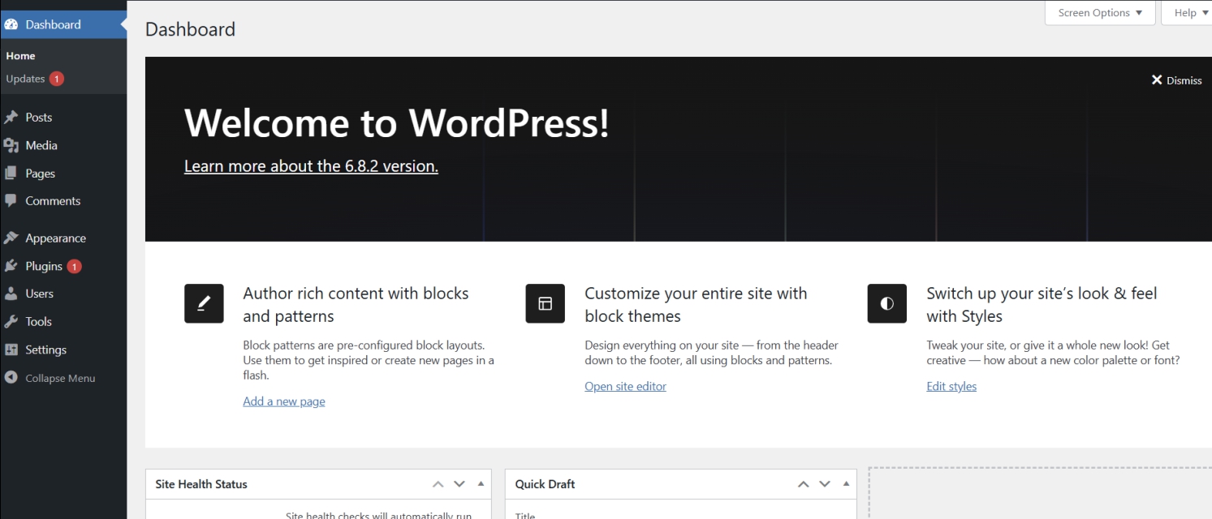
Task: Click the Customize your entire site heading
Action: pos(696,305)
